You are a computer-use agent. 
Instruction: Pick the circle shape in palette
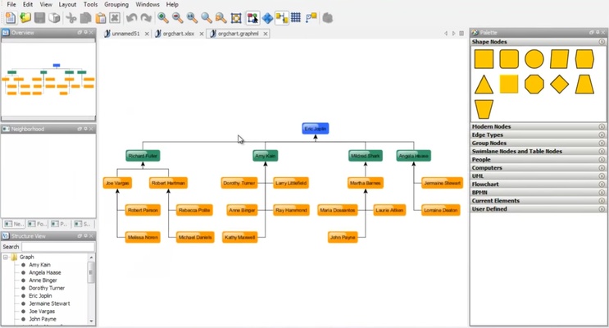[x=534, y=59]
